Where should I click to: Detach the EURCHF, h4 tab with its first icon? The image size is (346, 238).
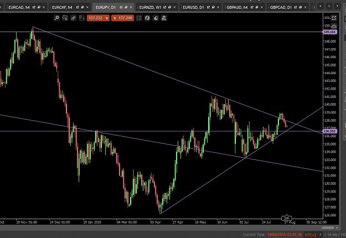(78, 7)
